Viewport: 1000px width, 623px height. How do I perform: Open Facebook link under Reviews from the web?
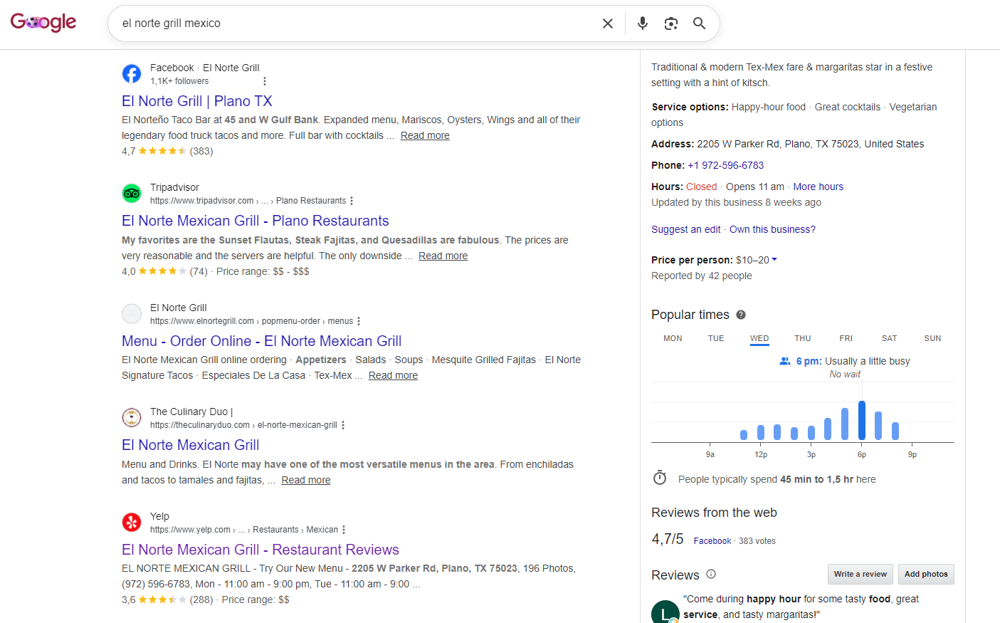click(x=712, y=541)
